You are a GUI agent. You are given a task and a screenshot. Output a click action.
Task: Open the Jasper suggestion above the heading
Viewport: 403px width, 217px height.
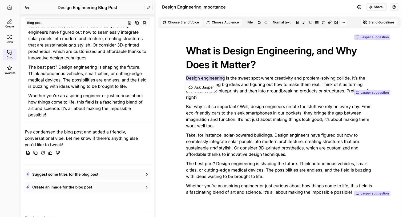pyautogui.click(x=372, y=37)
